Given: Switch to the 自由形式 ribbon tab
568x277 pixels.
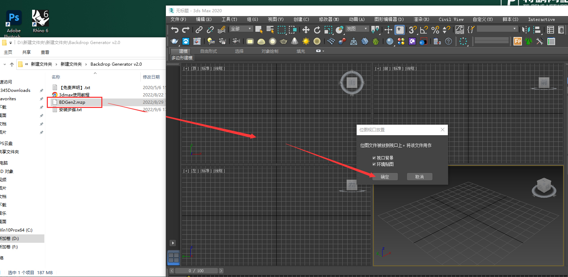Looking at the screenshot, I should (x=209, y=51).
